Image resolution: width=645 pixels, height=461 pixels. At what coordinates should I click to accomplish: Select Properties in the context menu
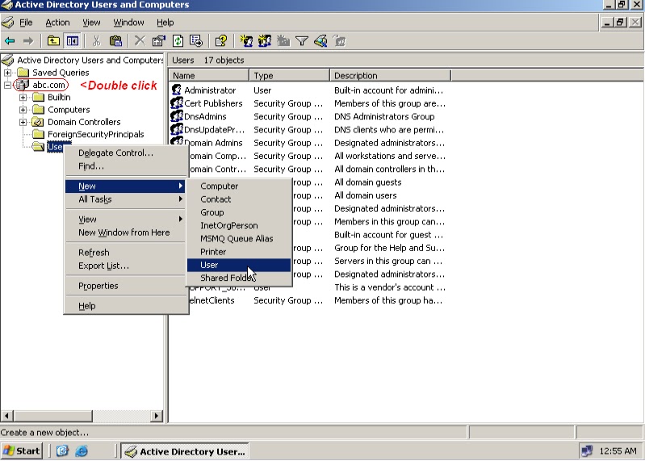[x=124, y=286]
